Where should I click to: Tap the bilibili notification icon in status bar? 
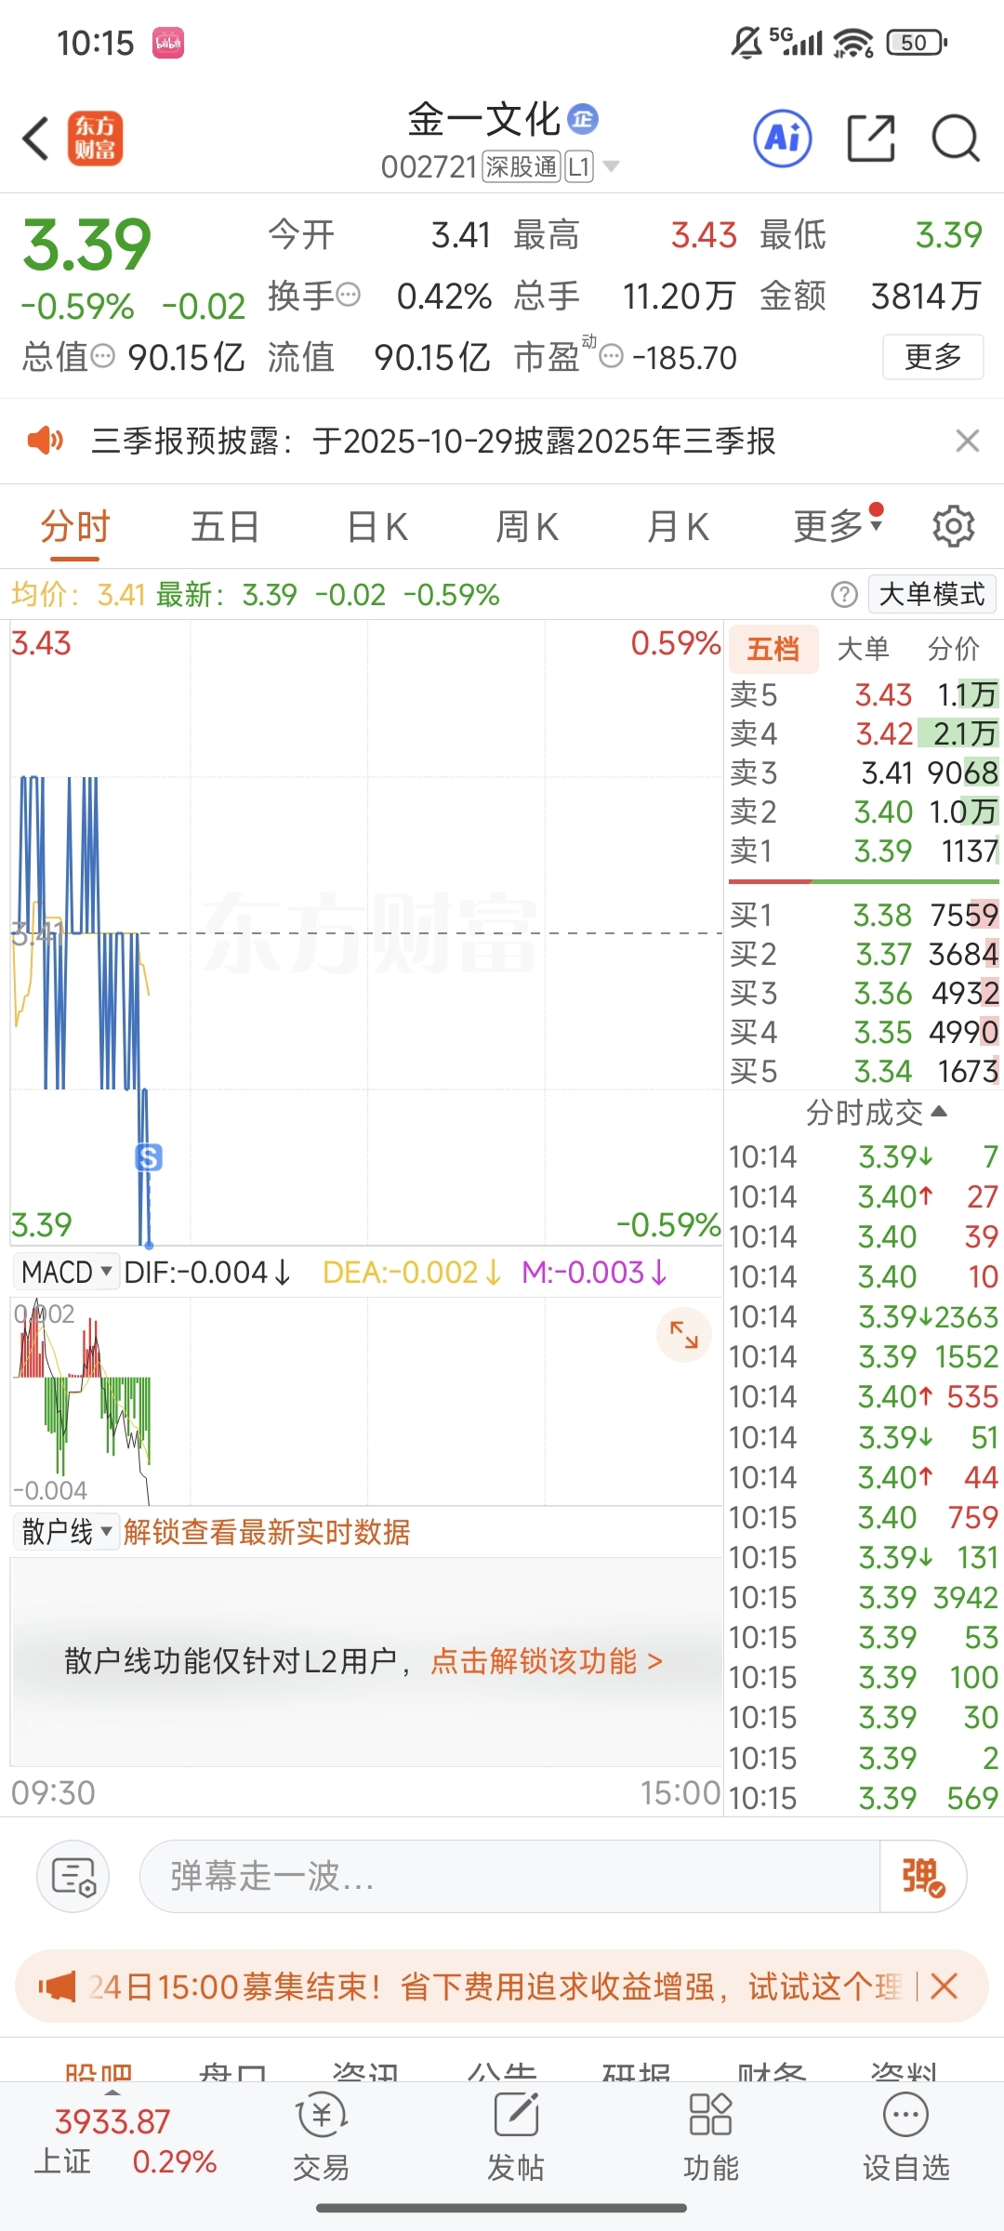(x=168, y=43)
